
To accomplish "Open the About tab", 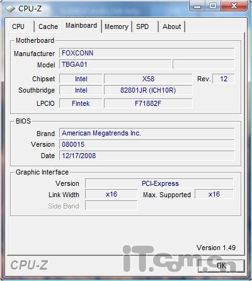I will tap(172, 26).
